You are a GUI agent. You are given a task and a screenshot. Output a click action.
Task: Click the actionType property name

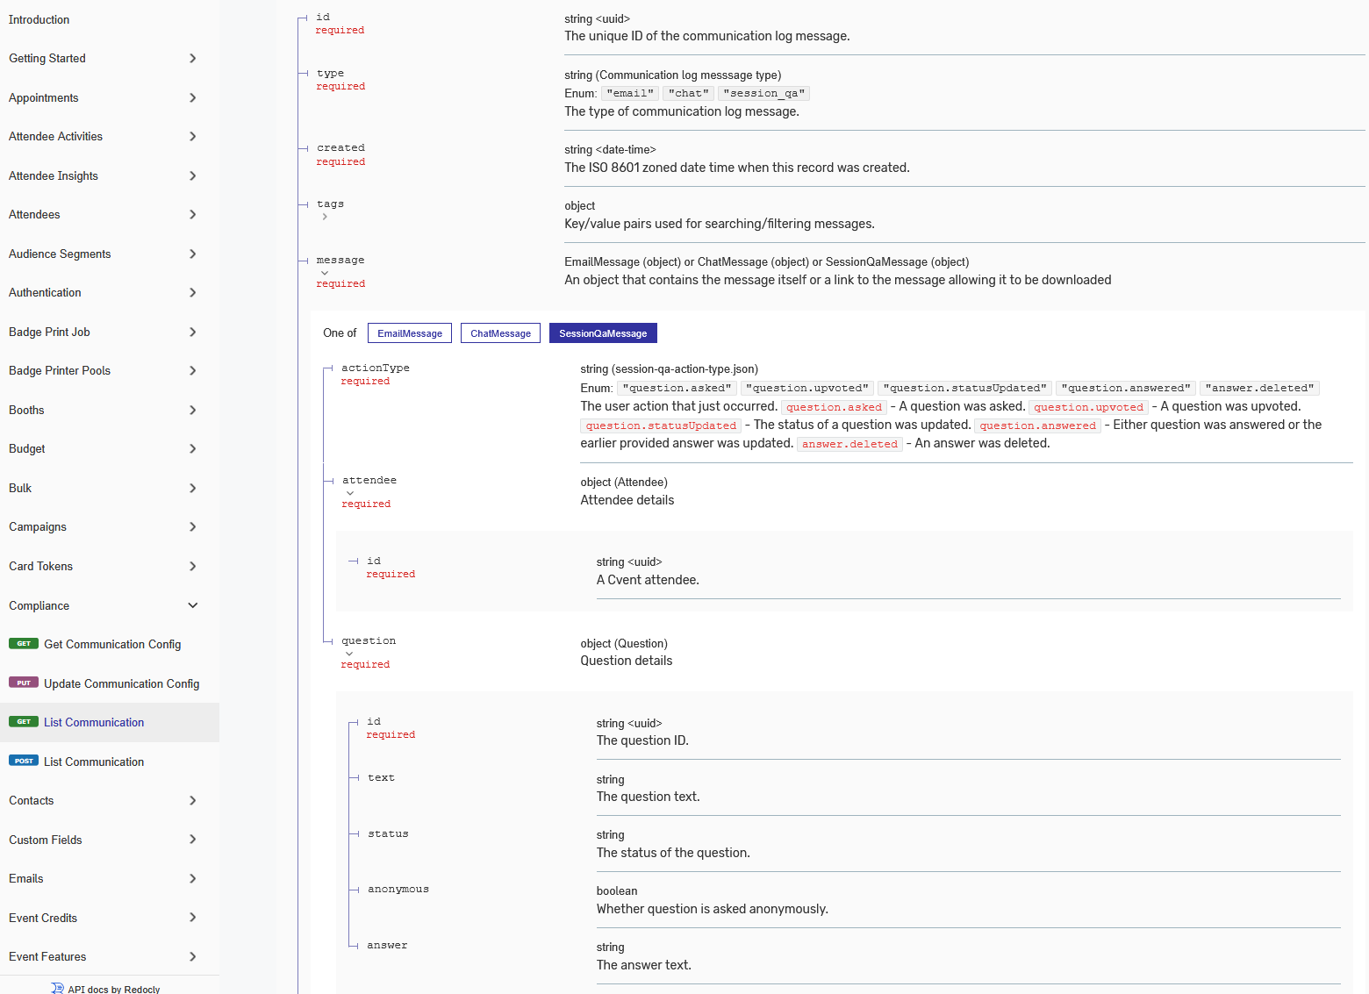376,368
